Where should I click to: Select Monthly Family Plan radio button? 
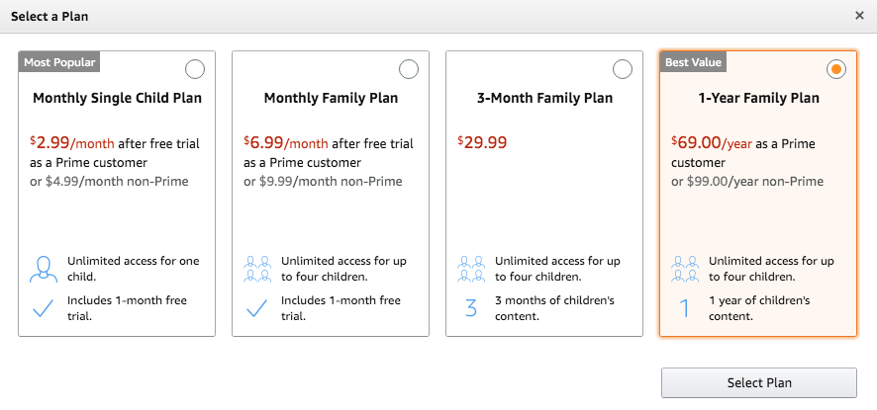(409, 69)
